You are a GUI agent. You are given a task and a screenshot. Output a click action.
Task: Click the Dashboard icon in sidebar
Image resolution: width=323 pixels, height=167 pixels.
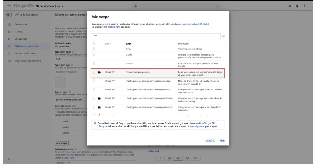coord(9,24)
